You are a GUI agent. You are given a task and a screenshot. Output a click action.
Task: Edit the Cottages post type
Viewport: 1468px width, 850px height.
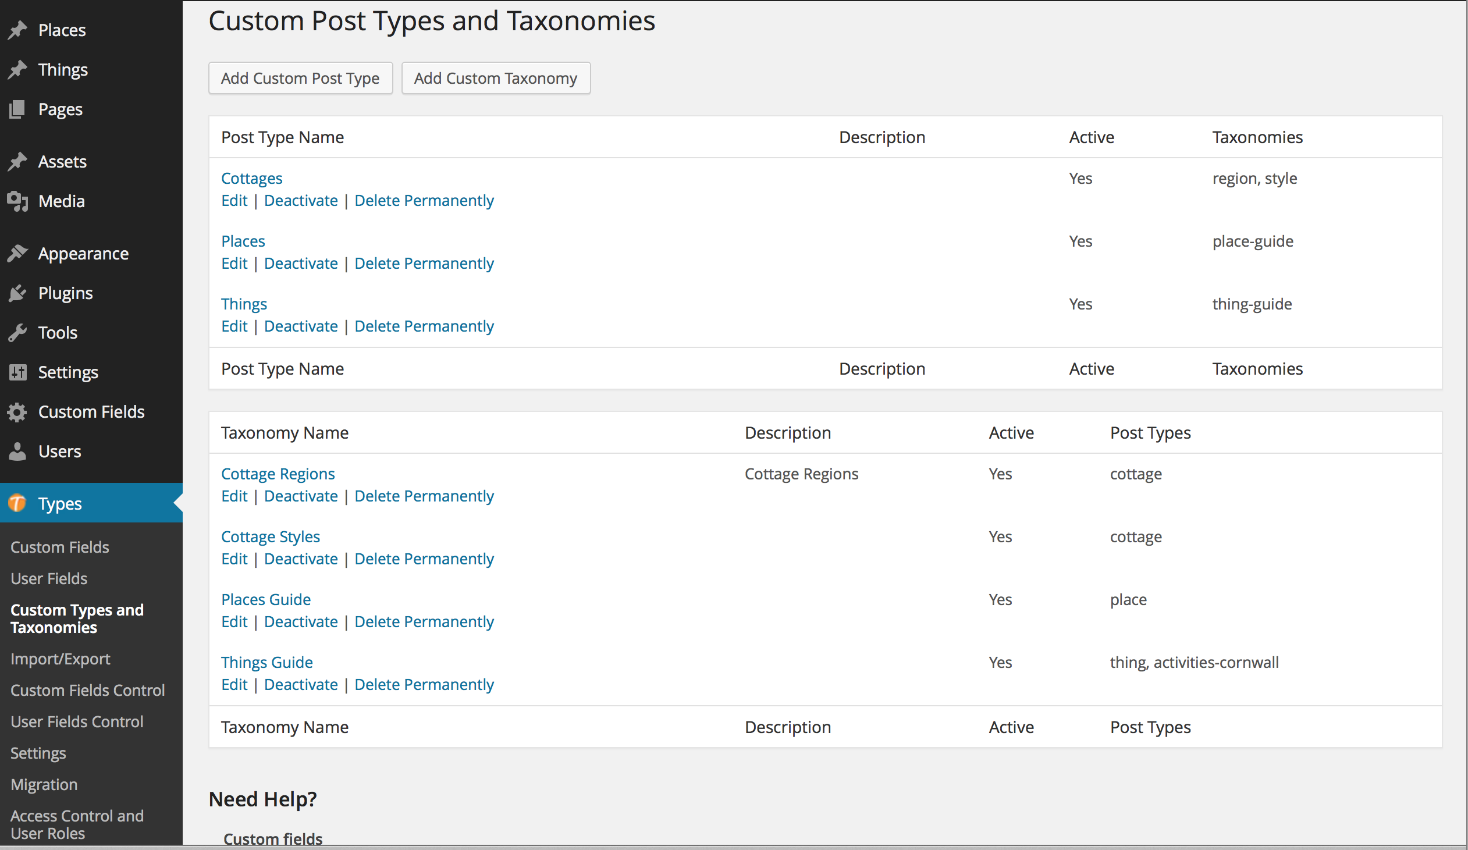(x=234, y=200)
